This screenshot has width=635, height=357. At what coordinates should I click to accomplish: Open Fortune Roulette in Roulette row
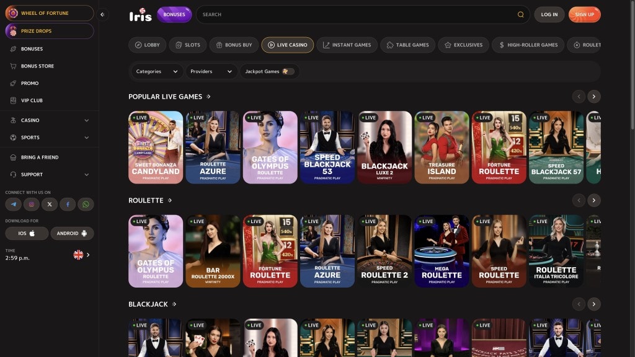point(270,251)
